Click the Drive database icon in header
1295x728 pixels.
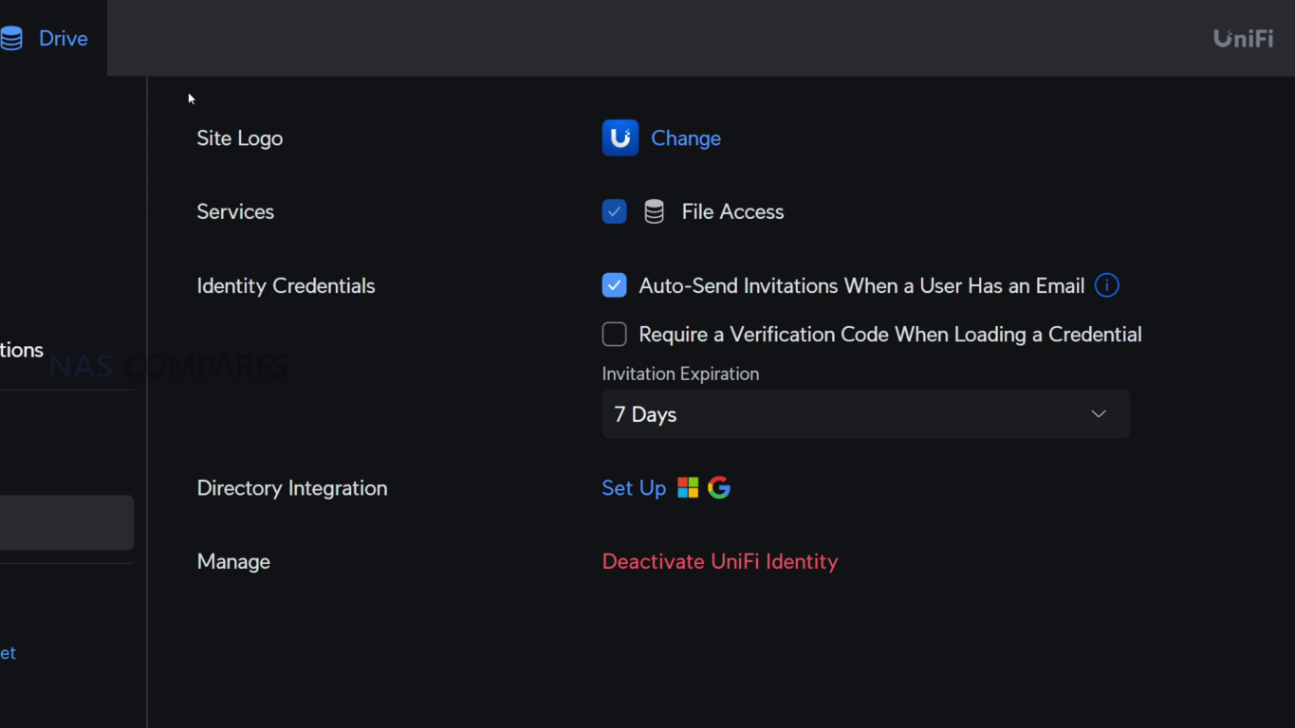(11, 39)
